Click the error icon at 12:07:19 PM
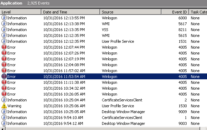Screen dimensions: 207x130 coord(4,59)
